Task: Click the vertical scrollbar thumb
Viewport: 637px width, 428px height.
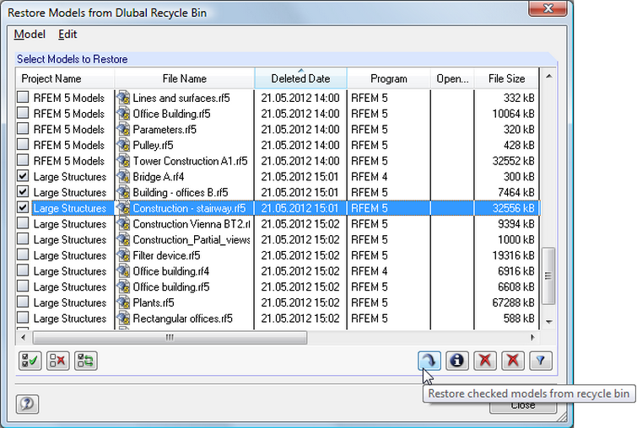Action: pos(549,276)
